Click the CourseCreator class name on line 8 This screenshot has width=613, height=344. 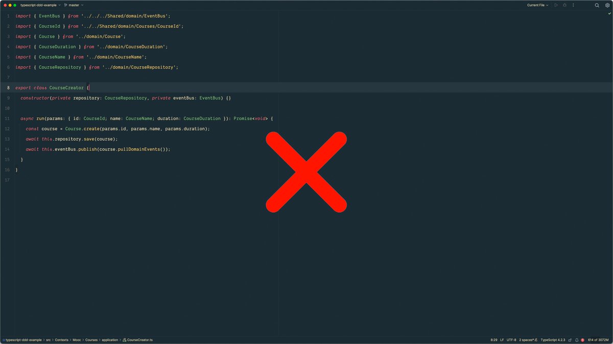pos(66,88)
